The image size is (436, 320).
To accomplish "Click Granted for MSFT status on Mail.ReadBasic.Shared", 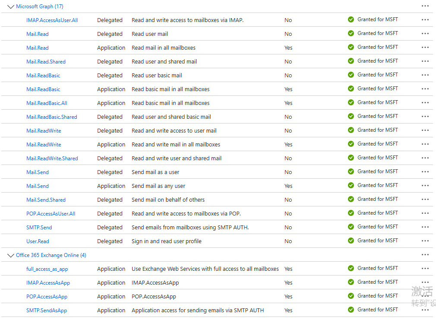I will [x=377, y=116].
